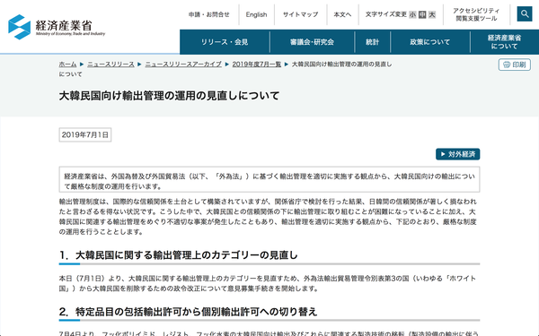Click the date 2019年7月1日
The width and height of the screenshot is (539, 336).
click(x=85, y=134)
